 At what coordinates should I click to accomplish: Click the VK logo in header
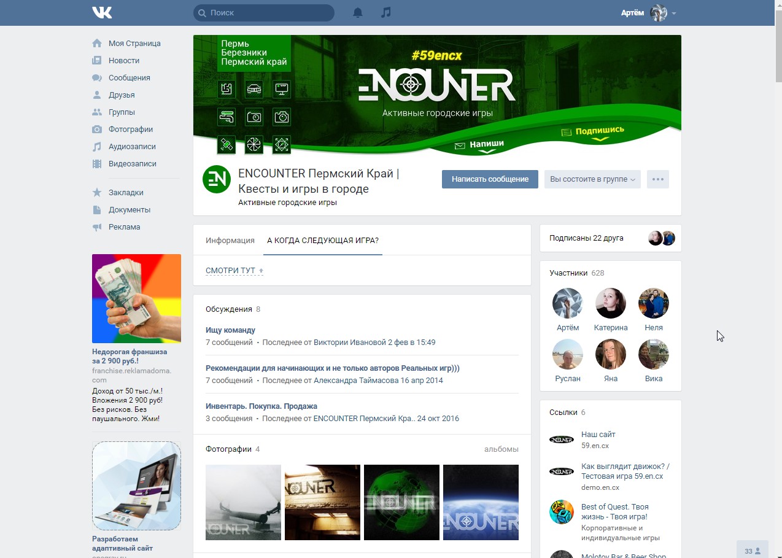coord(102,12)
